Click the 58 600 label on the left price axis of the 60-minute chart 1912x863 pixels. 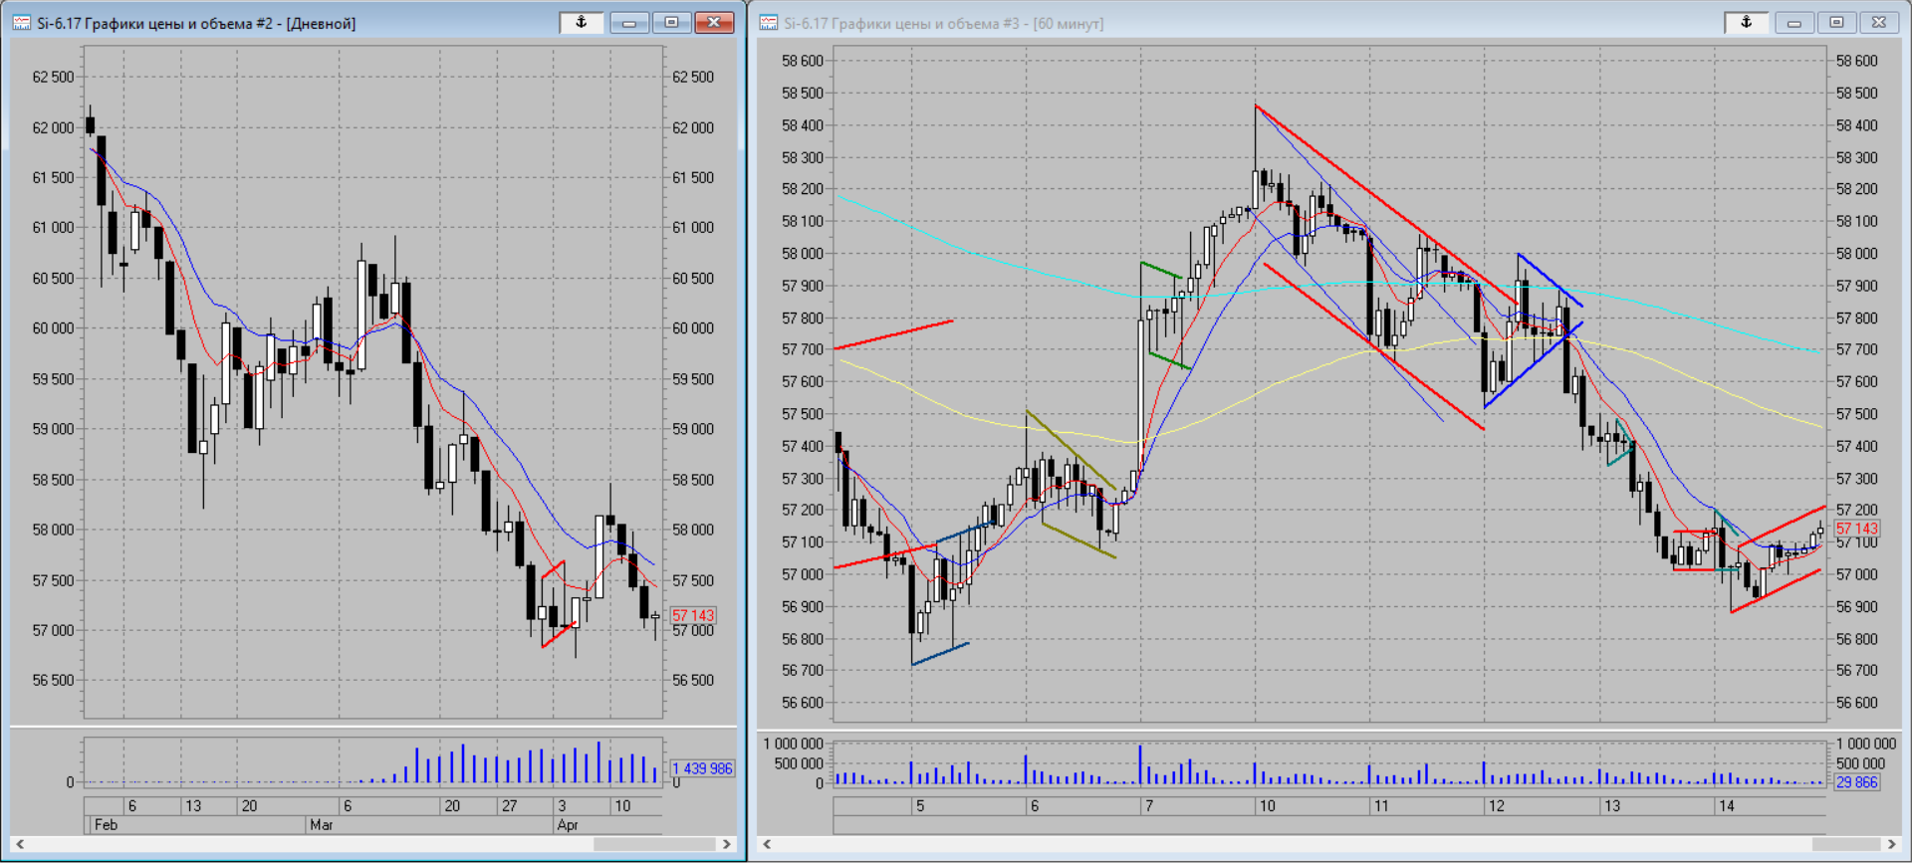click(803, 61)
